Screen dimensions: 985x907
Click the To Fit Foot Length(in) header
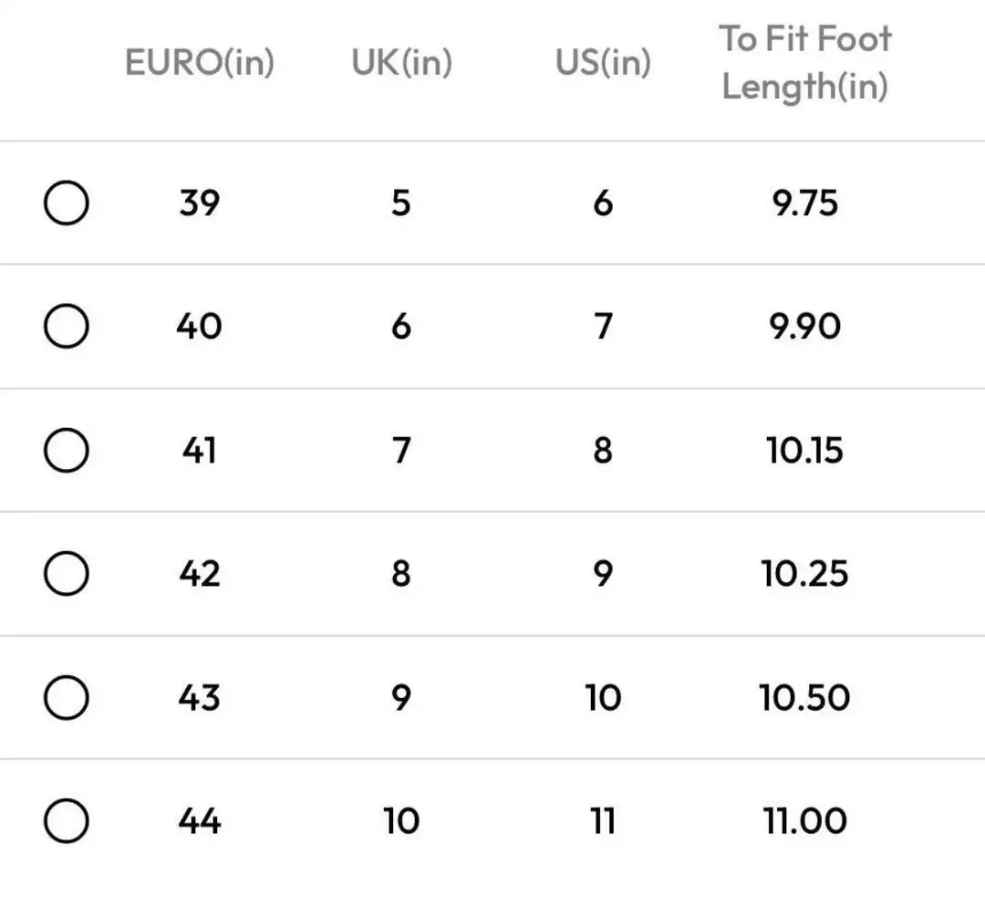pos(804,63)
